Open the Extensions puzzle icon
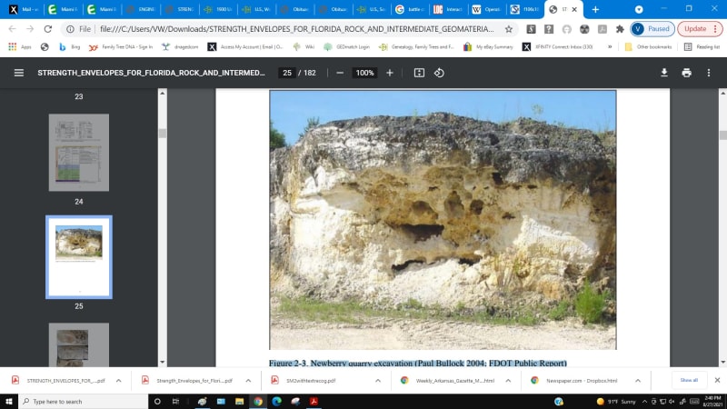 620,29
